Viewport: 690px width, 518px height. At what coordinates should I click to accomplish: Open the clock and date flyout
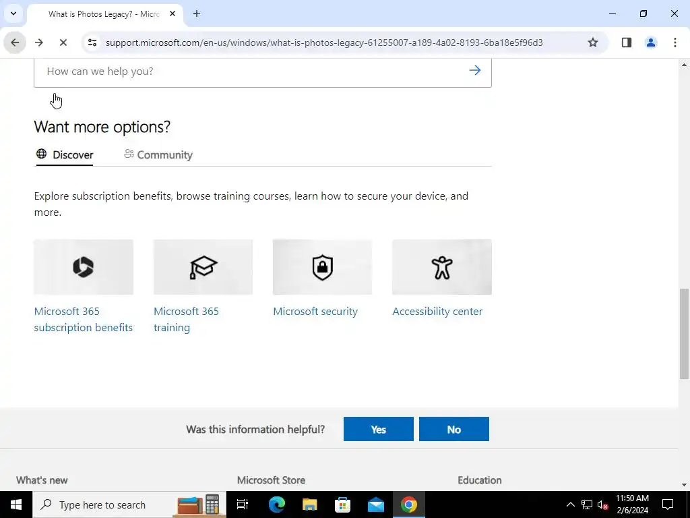(x=632, y=505)
